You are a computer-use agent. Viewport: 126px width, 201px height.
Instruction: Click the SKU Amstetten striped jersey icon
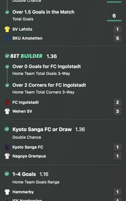(7, 38)
